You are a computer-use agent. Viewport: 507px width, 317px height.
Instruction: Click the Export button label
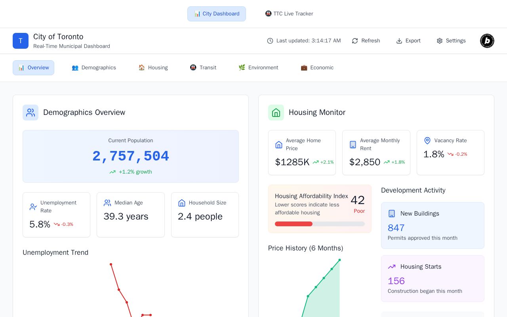click(x=413, y=41)
